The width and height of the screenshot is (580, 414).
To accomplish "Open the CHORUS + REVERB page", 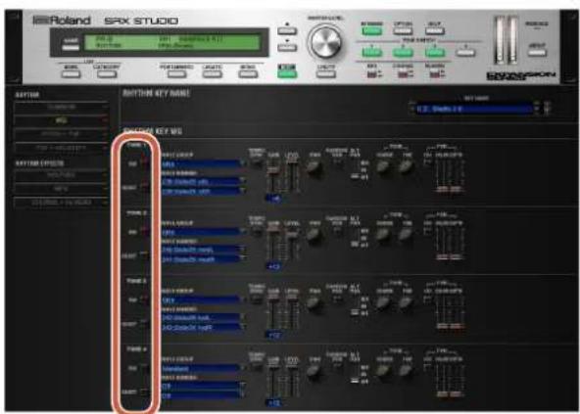I will [61, 203].
